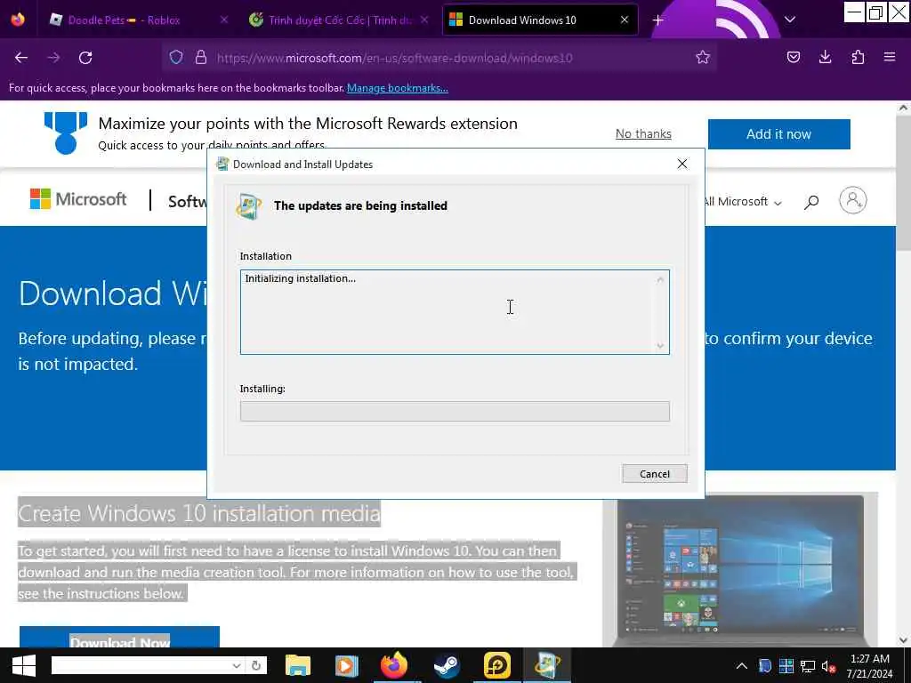Open File Explorer from the taskbar
911x683 pixels.
click(298, 665)
